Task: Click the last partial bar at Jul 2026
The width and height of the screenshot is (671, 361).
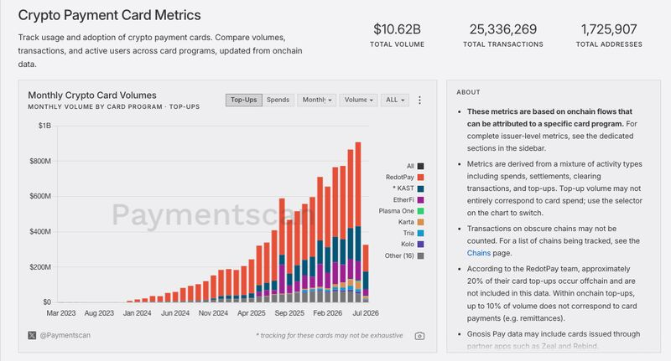Action: (366, 273)
